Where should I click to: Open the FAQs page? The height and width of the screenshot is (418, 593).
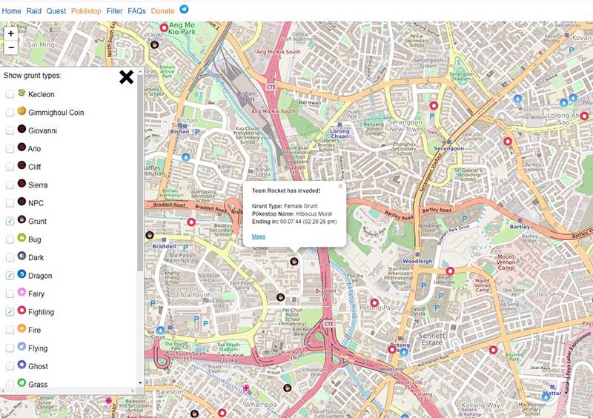coord(136,11)
